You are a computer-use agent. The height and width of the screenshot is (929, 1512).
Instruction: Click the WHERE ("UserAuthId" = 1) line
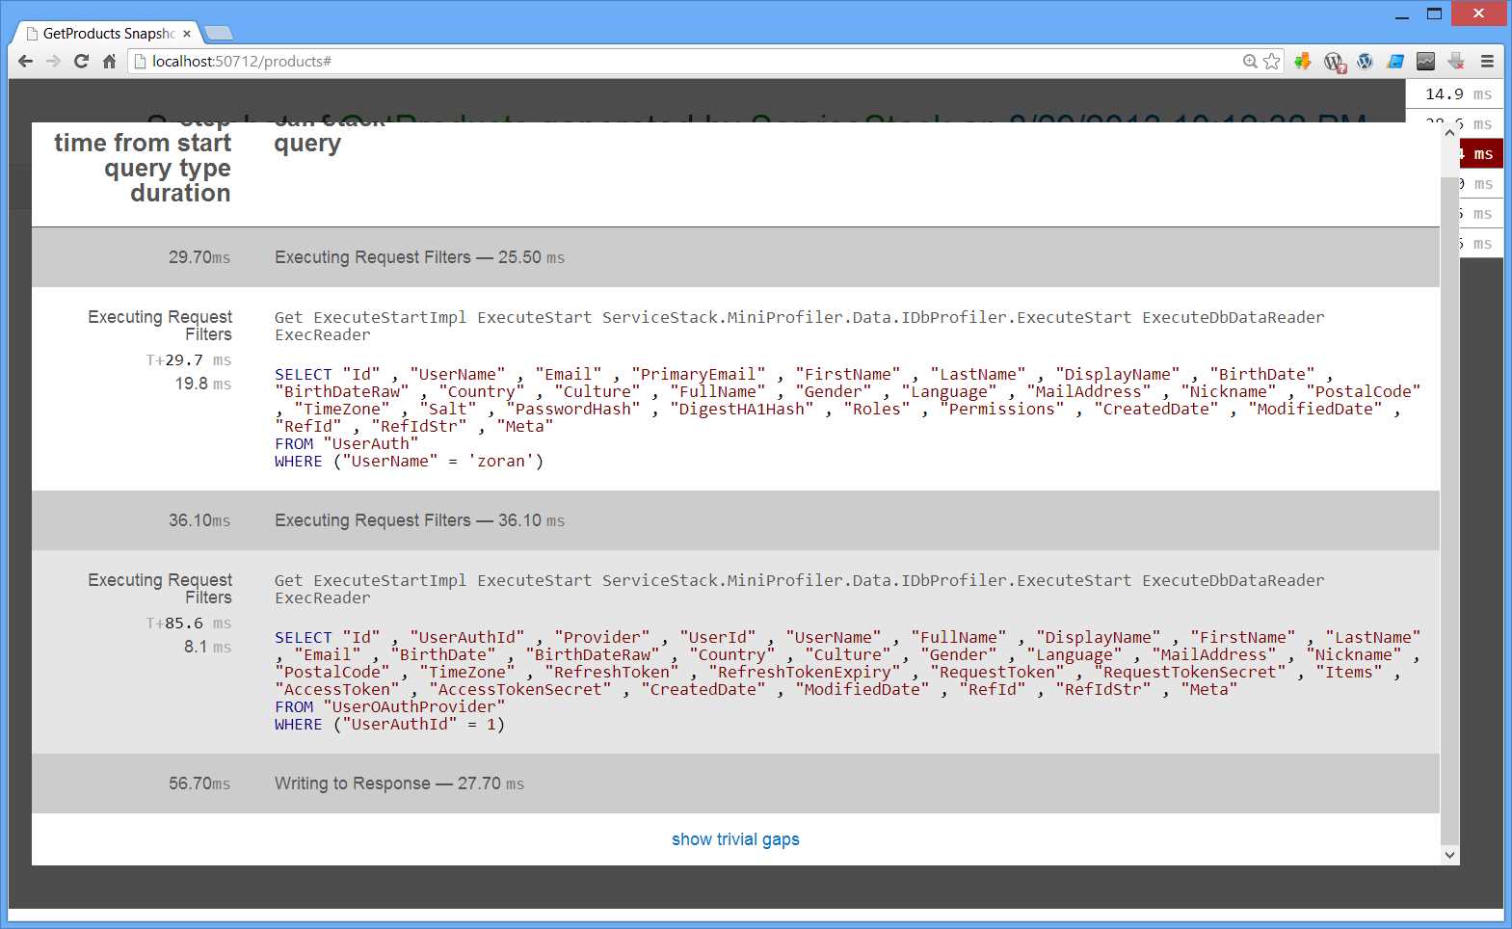click(390, 724)
